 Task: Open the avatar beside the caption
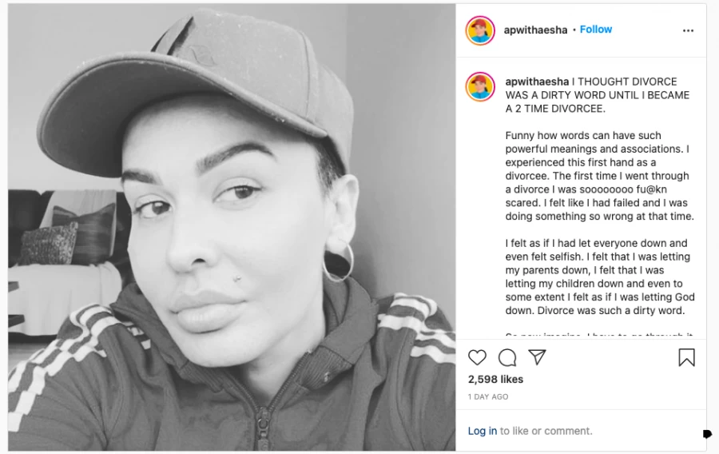point(480,86)
